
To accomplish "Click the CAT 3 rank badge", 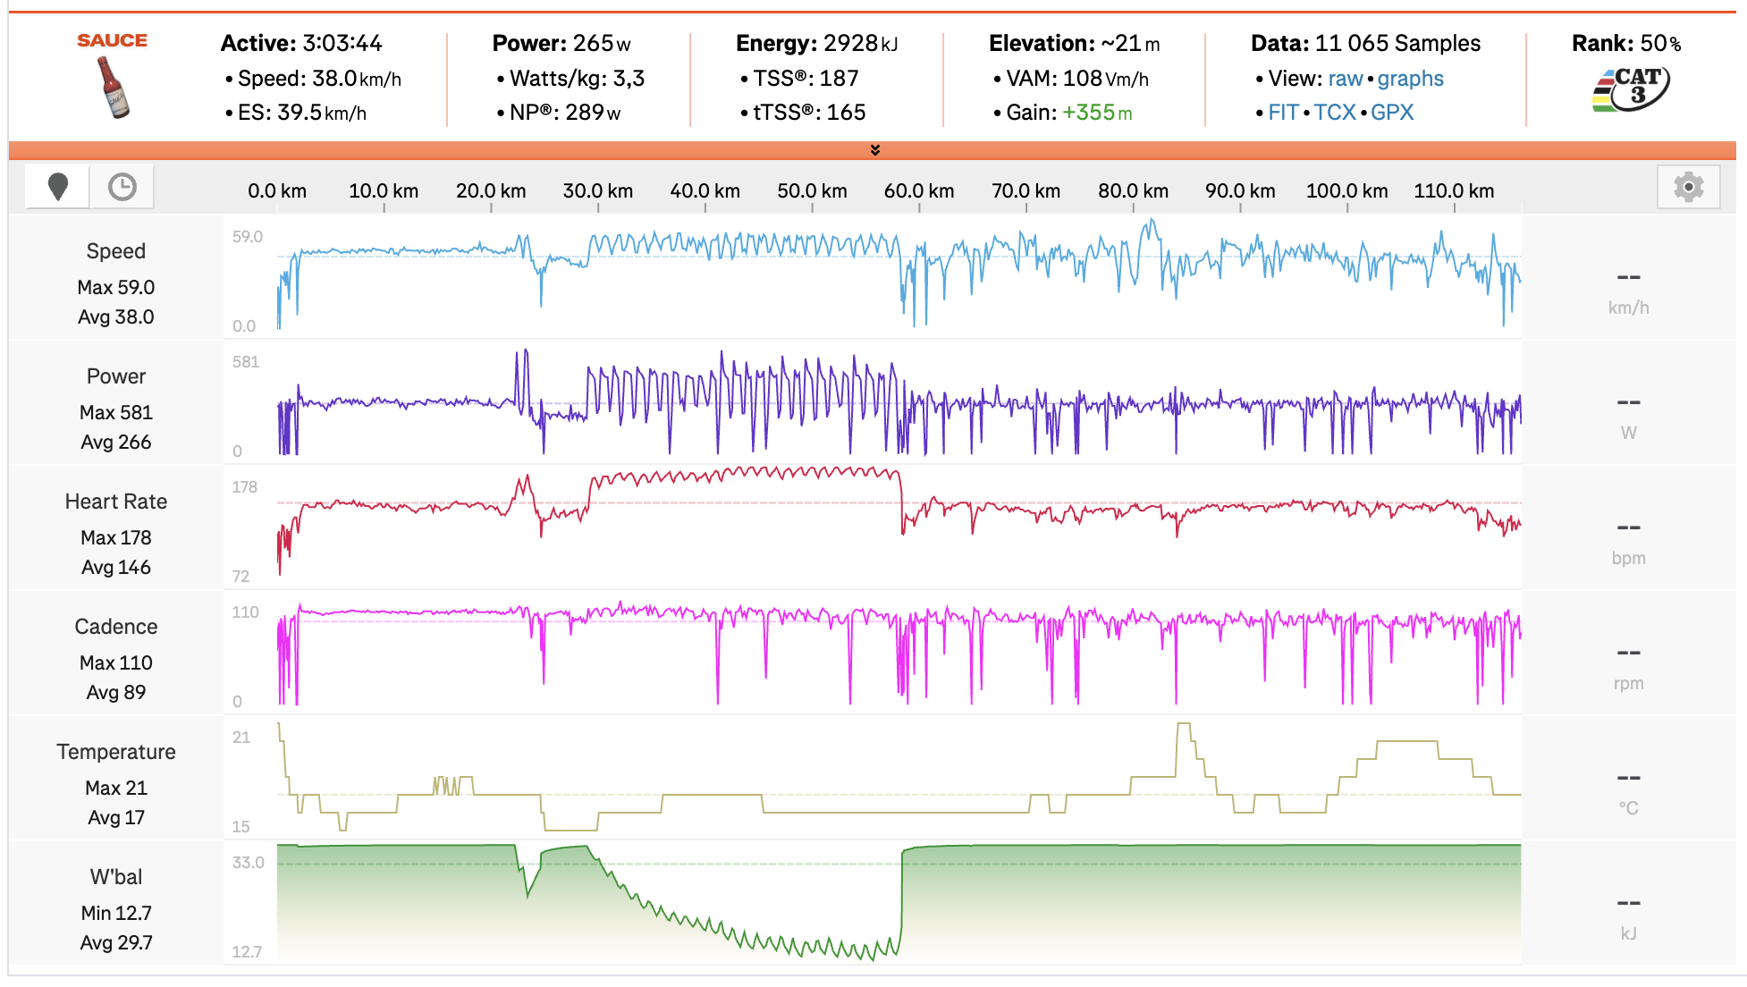I will (x=1631, y=89).
